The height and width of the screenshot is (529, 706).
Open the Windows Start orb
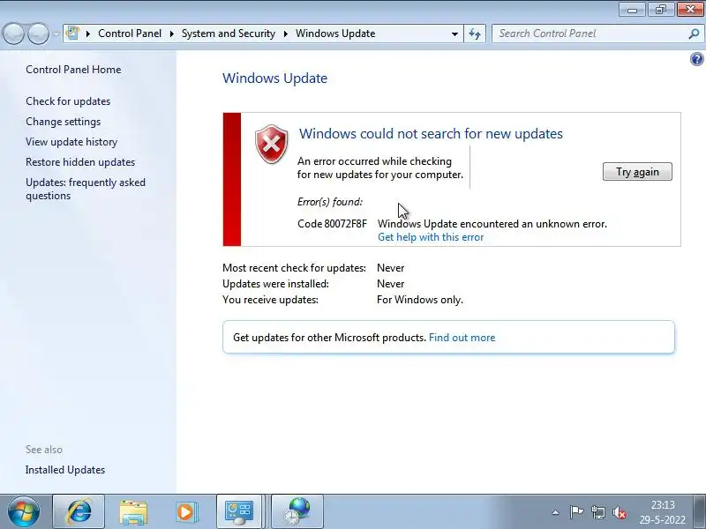24,512
